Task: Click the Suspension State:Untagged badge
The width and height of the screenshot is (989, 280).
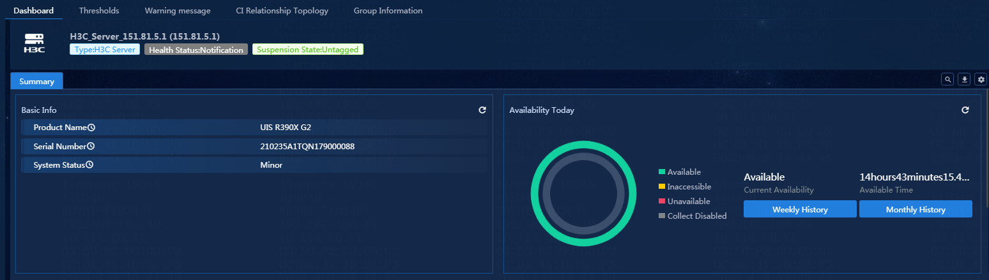Action: pyautogui.click(x=308, y=49)
